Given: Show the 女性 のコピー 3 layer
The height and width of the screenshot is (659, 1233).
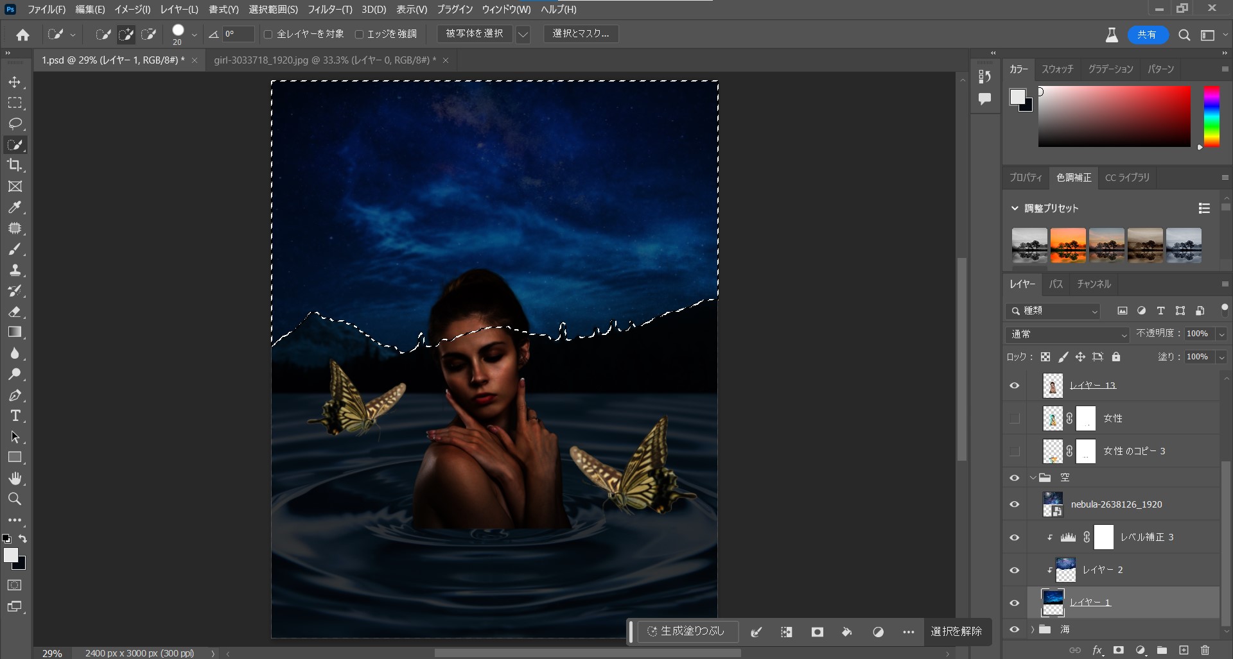Looking at the screenshot, I should 1015,452.
